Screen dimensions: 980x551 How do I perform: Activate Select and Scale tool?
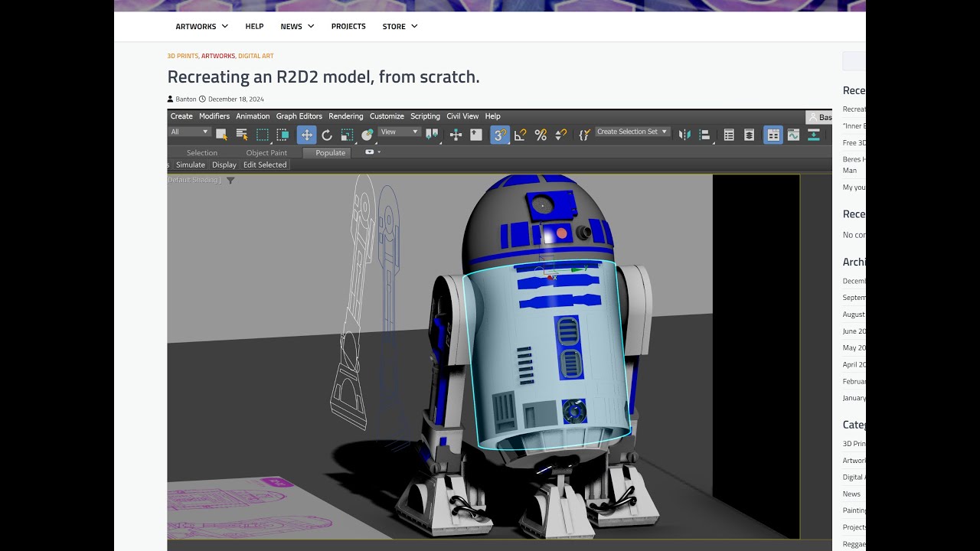[347, 135]
